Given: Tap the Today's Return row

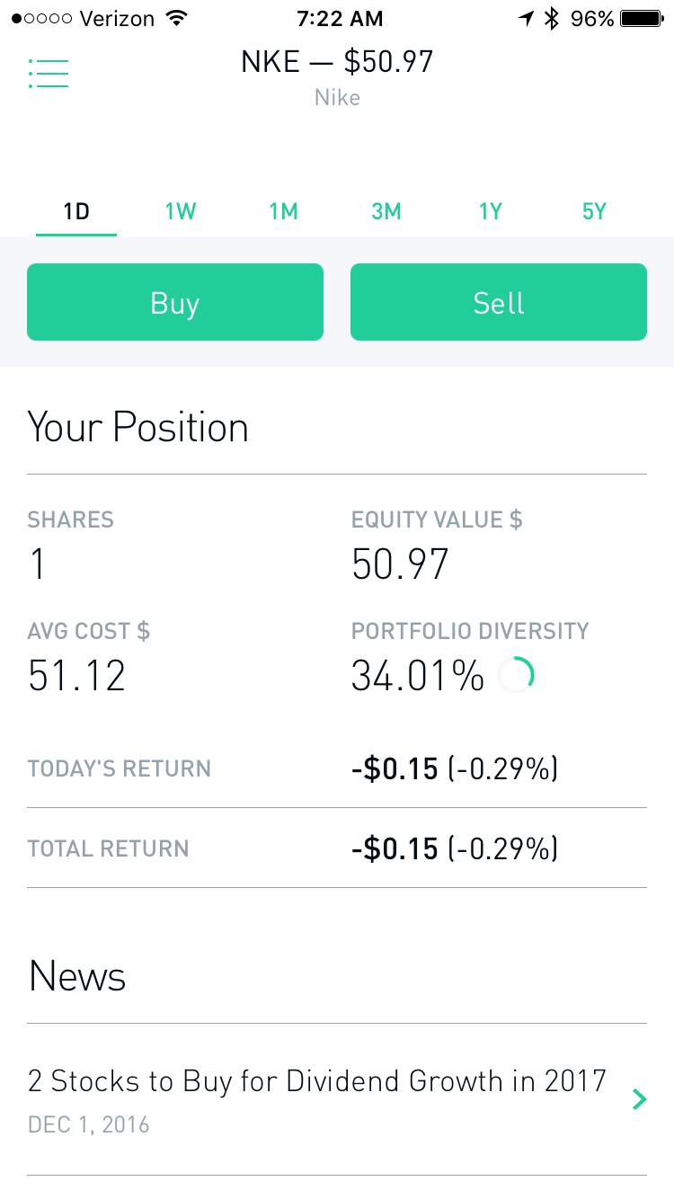Looking at the screenshot, I should tap(337, 769).
